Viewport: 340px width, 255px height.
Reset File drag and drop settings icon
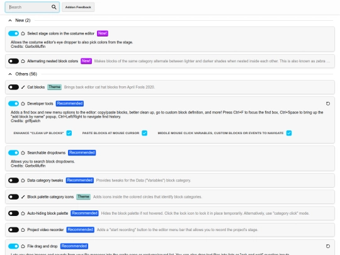328,246
